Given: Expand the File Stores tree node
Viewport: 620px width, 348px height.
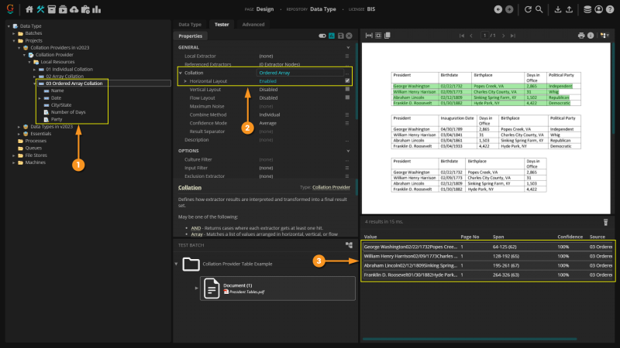Looking at the screenshot, I should click(x=13, y=155).
